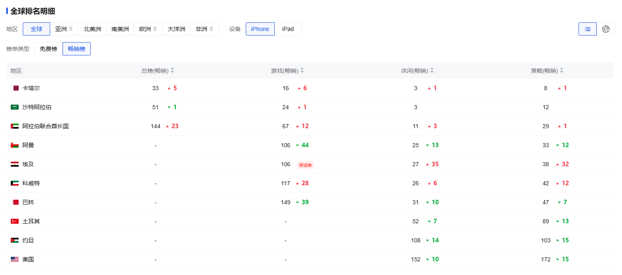Click the 新进榜 badge for 埃及
The width and height of the screenshot is (622, 275).
tap(305, 165)
